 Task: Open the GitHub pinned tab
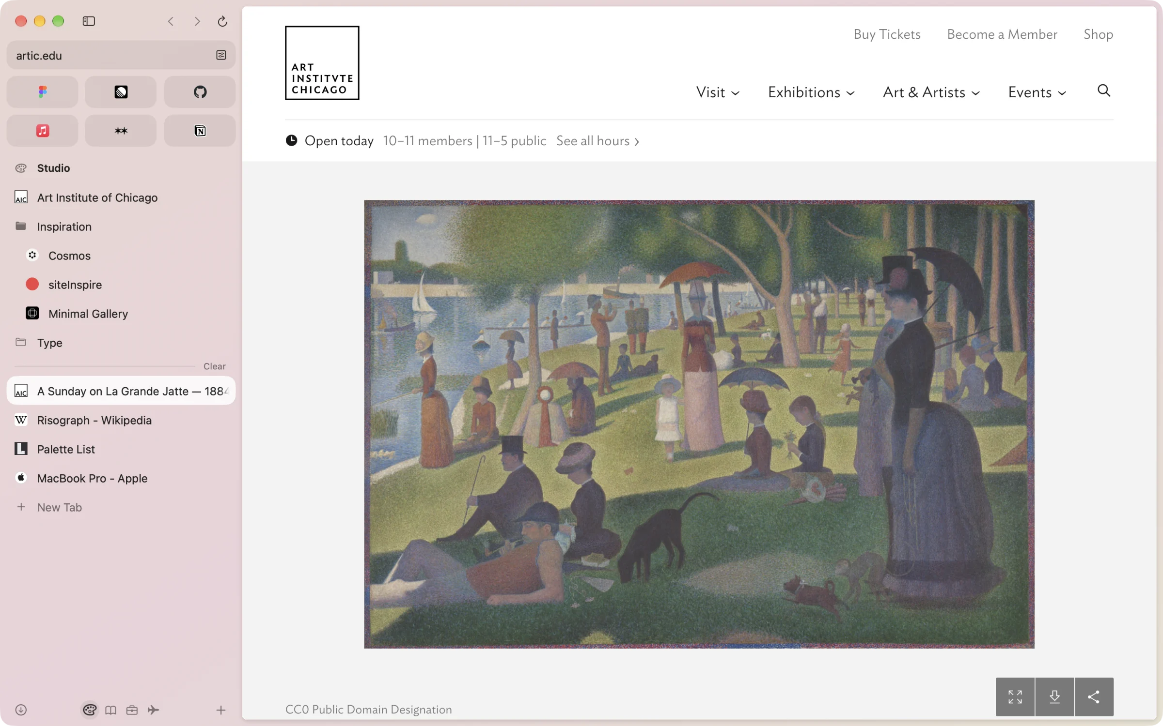(200, 92)
